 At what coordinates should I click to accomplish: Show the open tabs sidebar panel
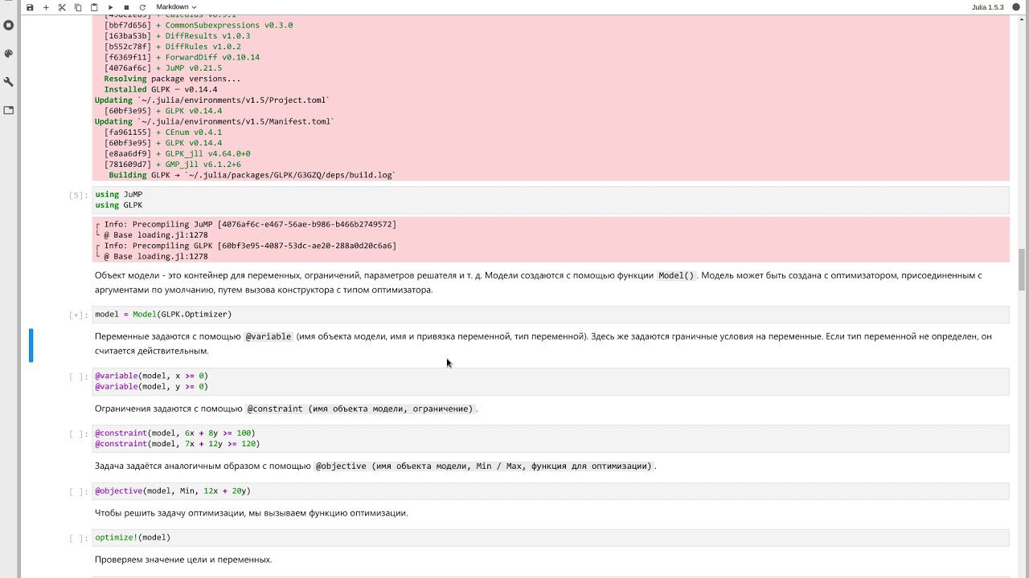coord(9,110)
